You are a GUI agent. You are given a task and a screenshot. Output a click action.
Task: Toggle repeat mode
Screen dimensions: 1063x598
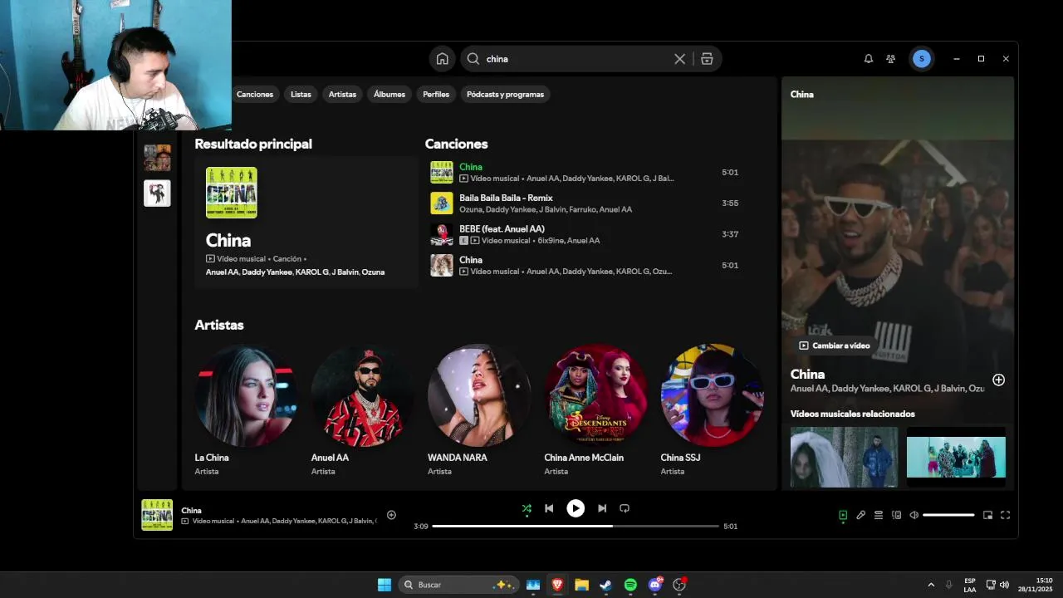pos(625,508)
